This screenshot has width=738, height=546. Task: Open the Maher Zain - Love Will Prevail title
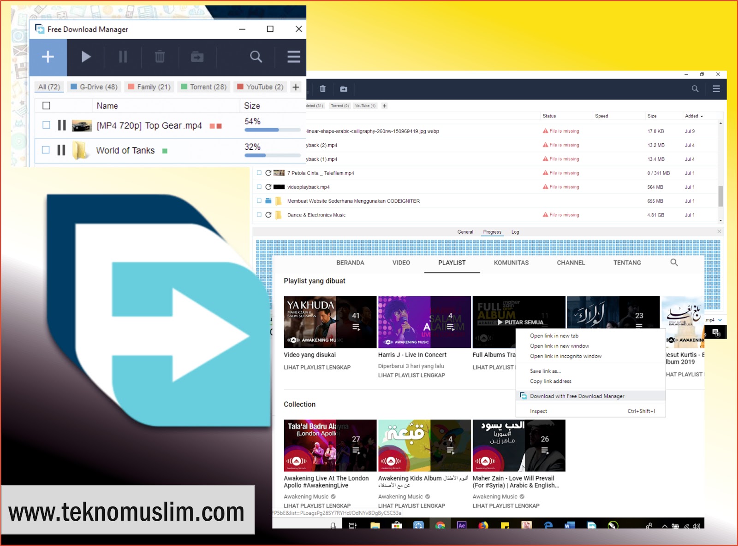pos(516,481)
